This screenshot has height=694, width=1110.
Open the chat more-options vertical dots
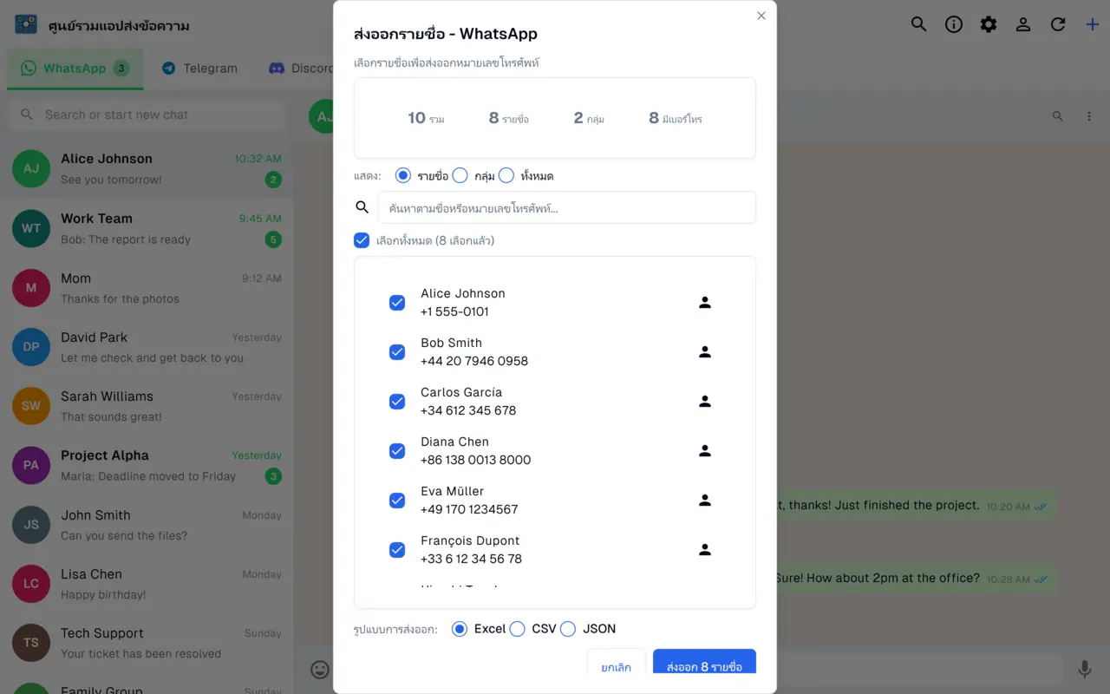tap(1089, 115)
